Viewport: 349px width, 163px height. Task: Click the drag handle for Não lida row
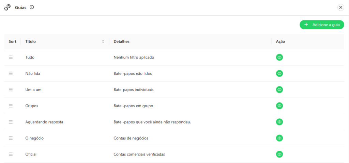pos(11,74)
